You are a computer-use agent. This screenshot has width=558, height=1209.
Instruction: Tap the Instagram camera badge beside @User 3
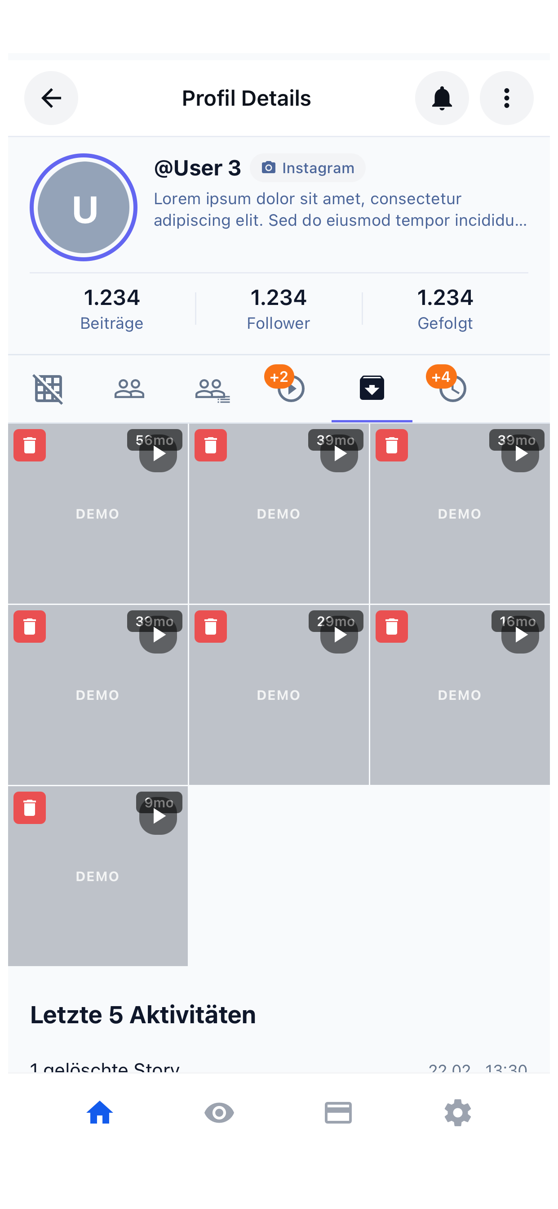tap(307, 168)
